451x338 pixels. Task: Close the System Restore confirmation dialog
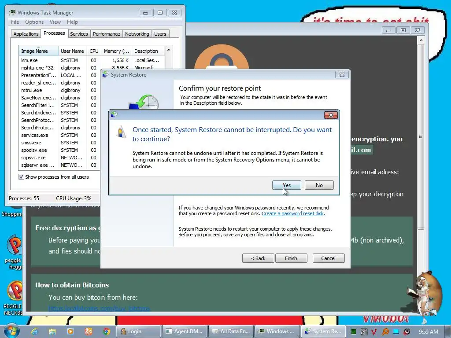pos(331,115)
